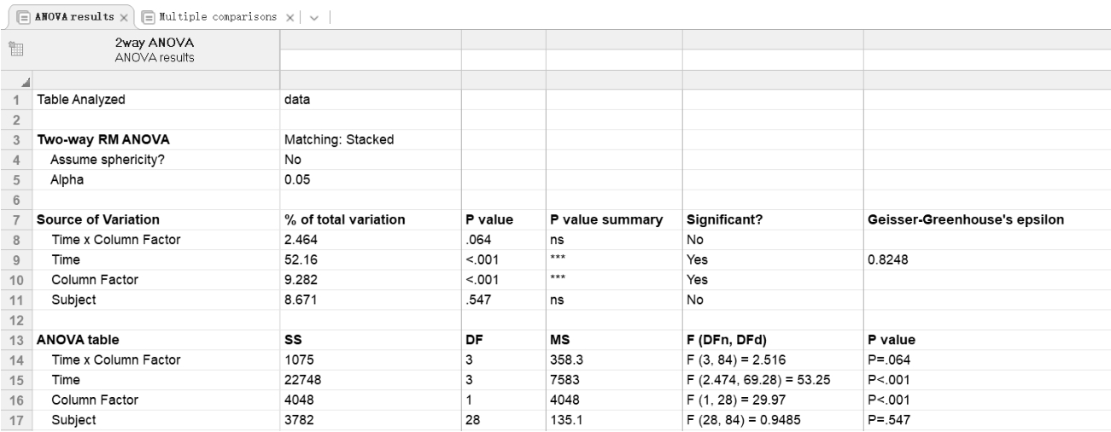
Task: Click the ANOVA results tab sheet icon
Action: [23, 17]
